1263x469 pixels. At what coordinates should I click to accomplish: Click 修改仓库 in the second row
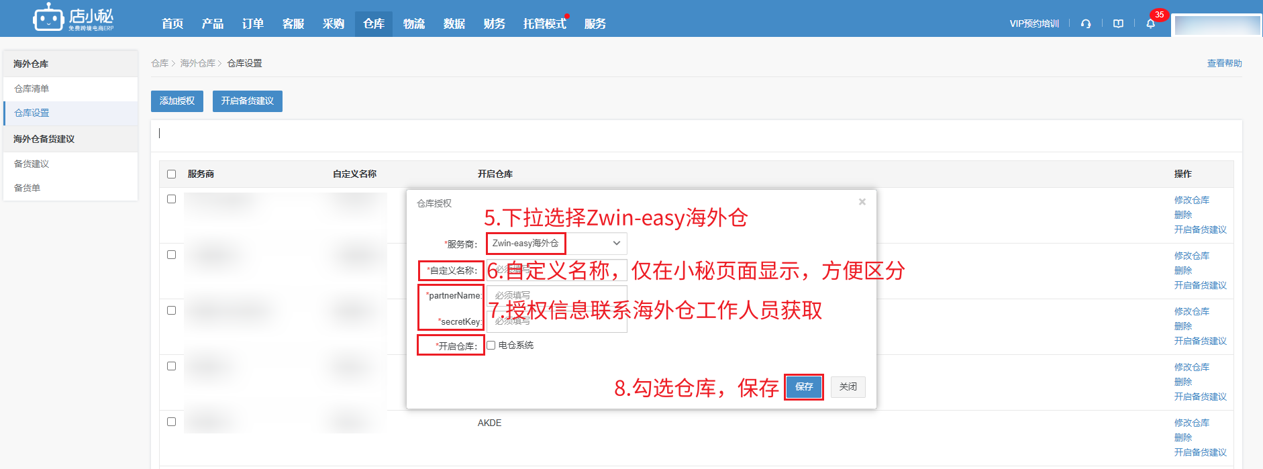(x=1192, y=256)
